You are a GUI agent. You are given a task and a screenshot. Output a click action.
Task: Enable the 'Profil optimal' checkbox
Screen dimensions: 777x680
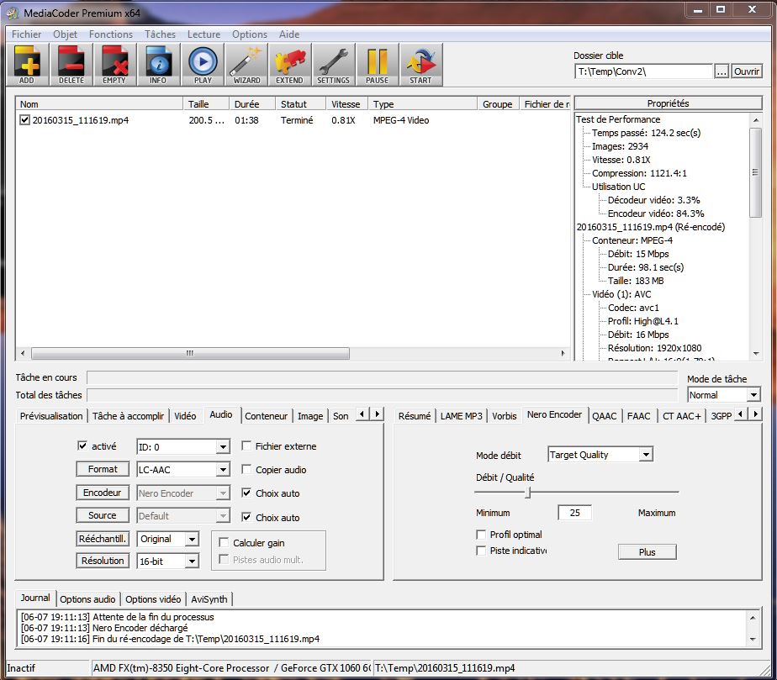pos(481,535)
